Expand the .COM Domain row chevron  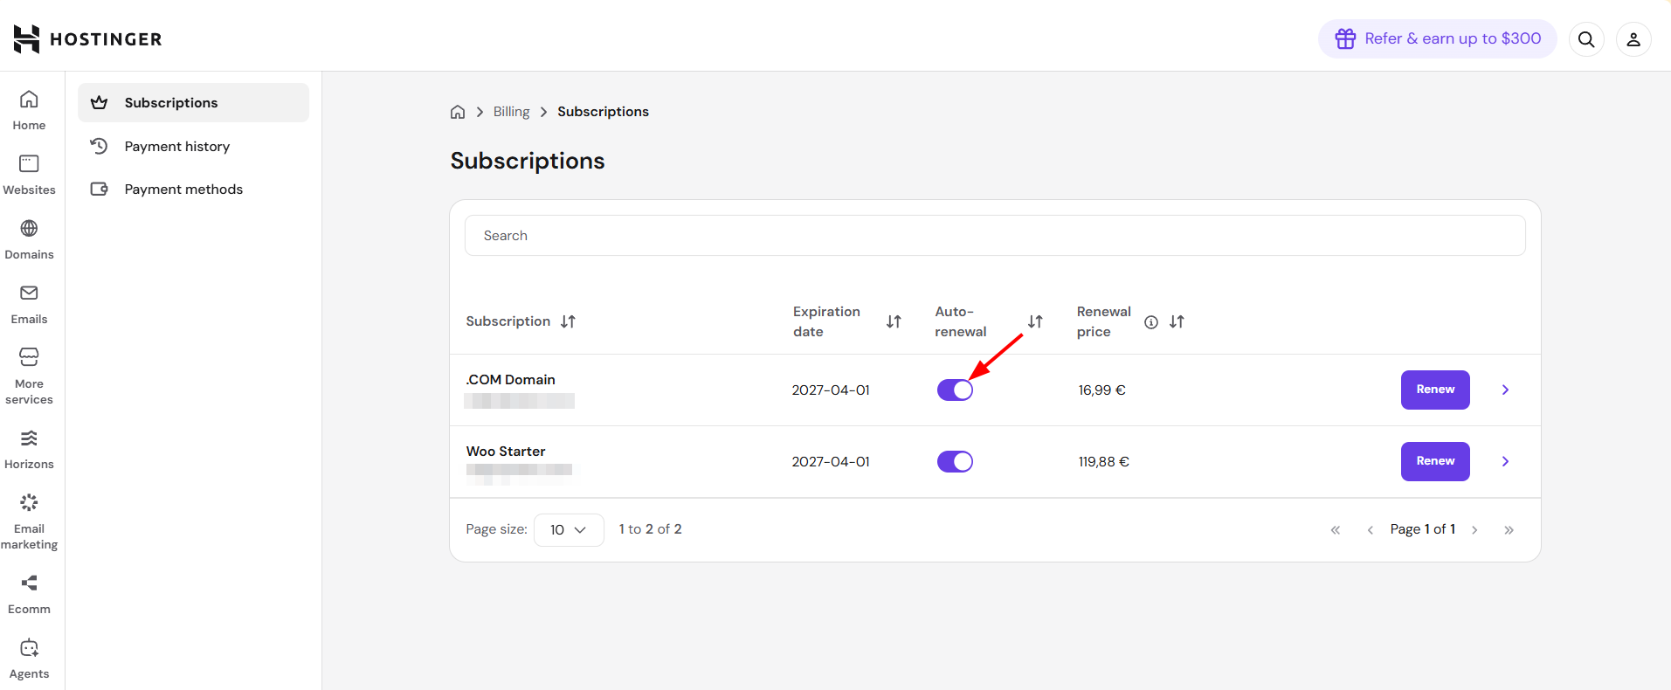pos(1505,390)
